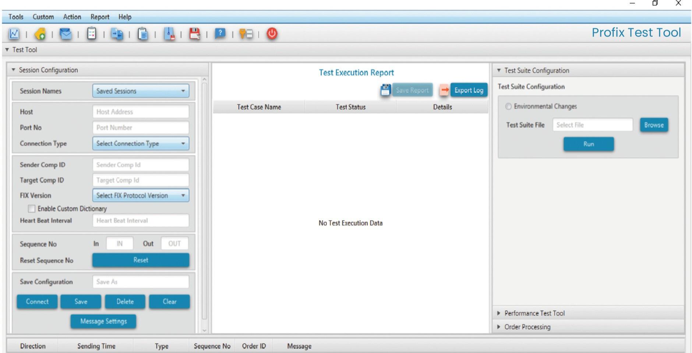Click the blue envelope message icon
Screen dimensions: 692x353
pos(66,34)
